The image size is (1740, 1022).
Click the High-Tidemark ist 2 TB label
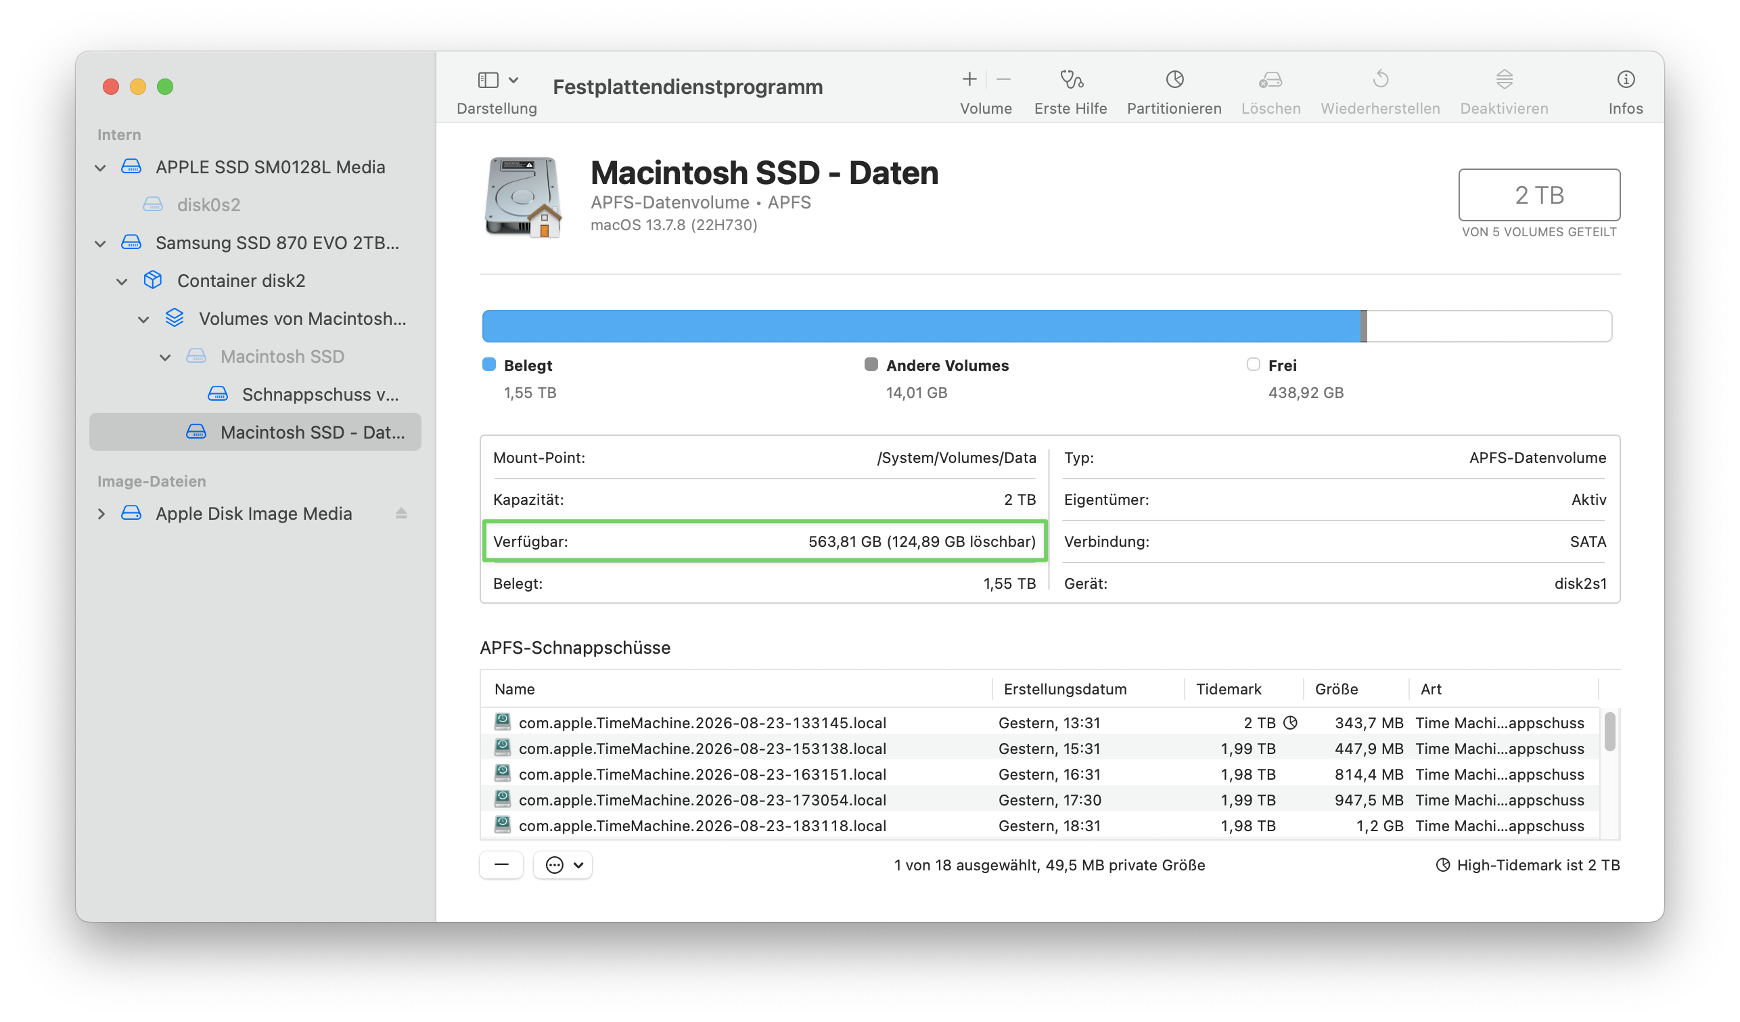click(x=1538, y=865)
